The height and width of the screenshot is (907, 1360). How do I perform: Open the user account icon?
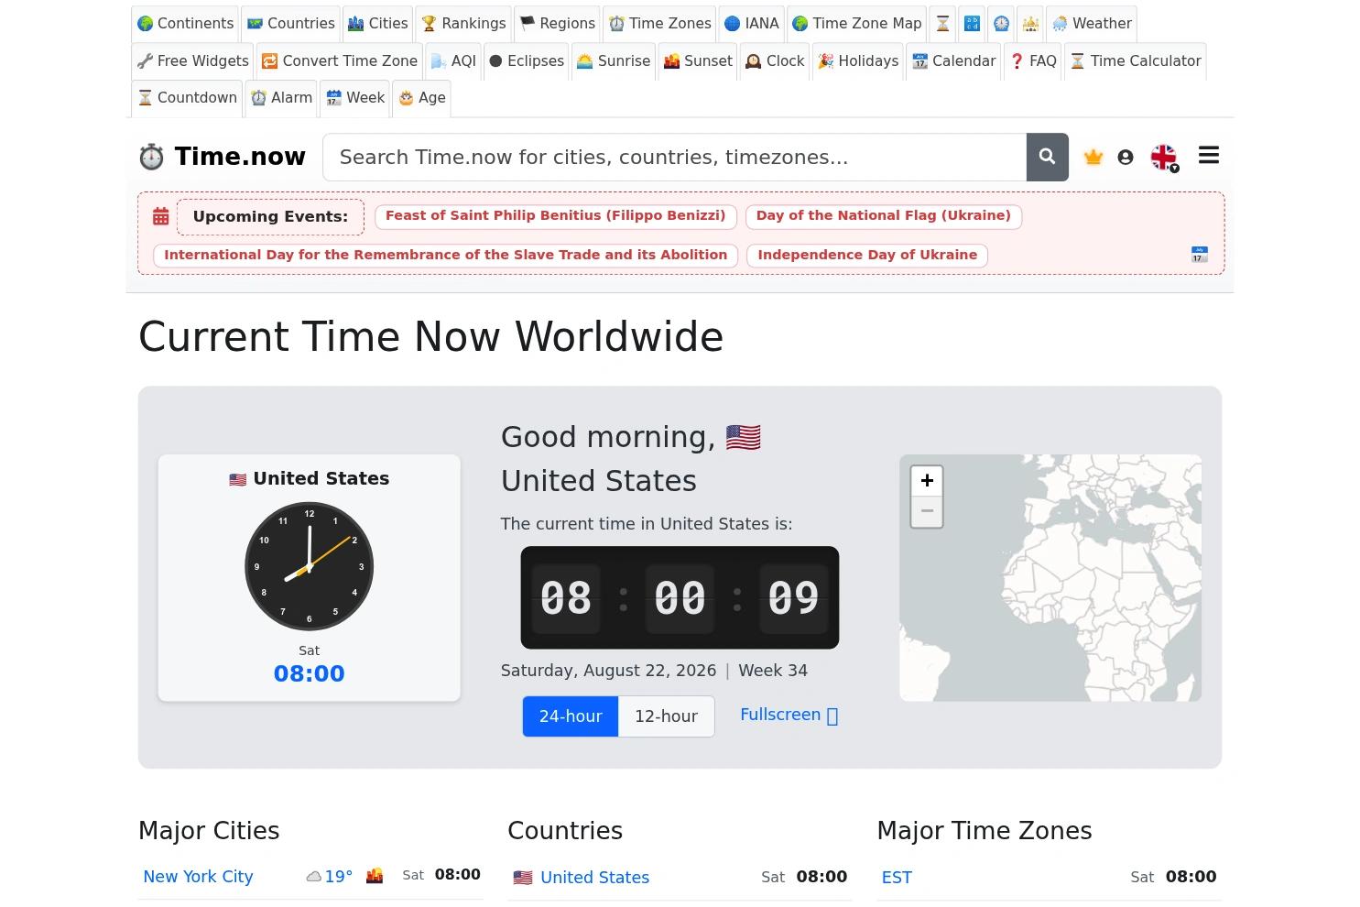click(x=1126, y=158)
